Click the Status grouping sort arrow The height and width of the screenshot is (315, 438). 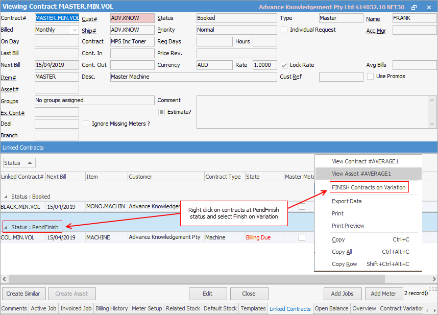30,163
